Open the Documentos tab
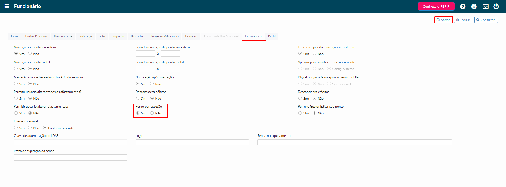Viewport: 506px width, 187px height. point(63,36)
